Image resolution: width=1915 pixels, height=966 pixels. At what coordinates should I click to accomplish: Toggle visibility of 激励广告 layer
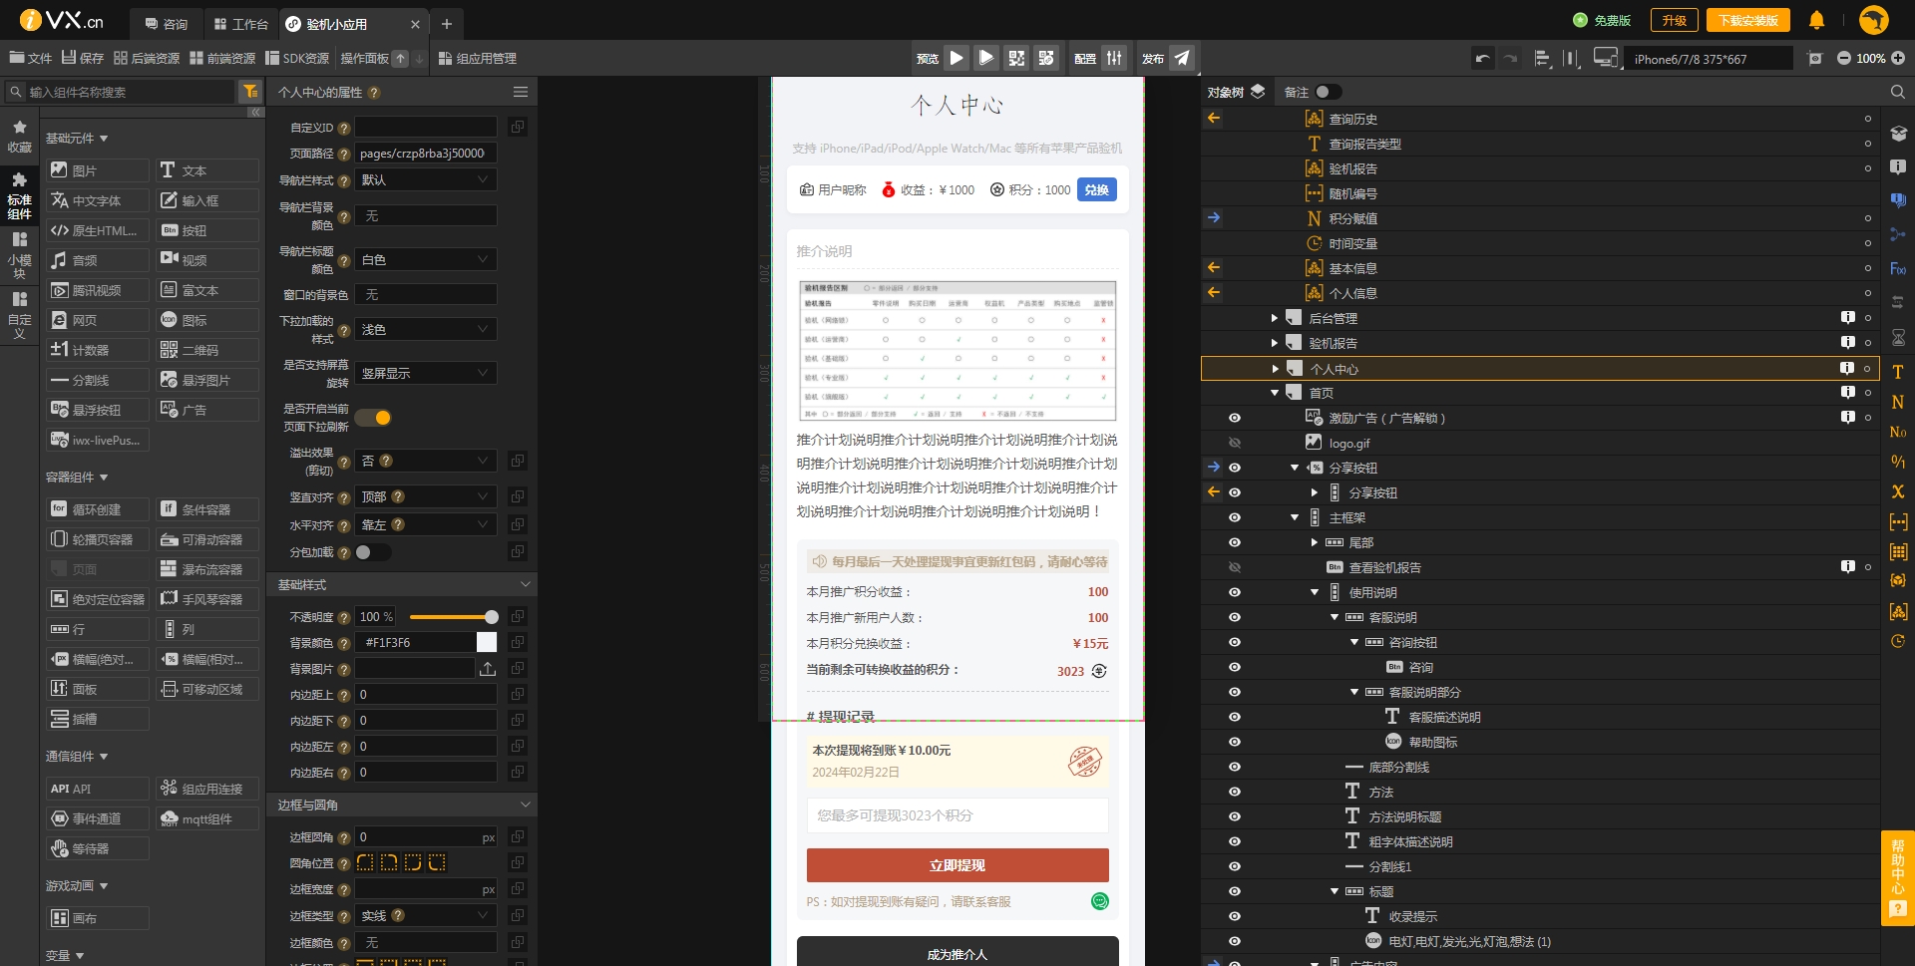[1234, 418]
